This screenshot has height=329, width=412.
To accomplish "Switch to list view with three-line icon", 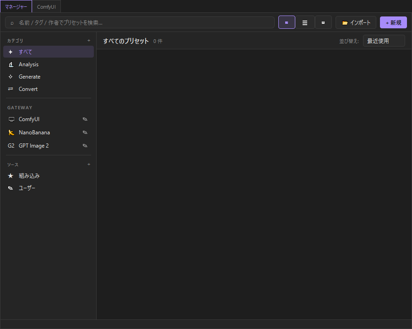I will pyautogui.click(x=305, y=22).
